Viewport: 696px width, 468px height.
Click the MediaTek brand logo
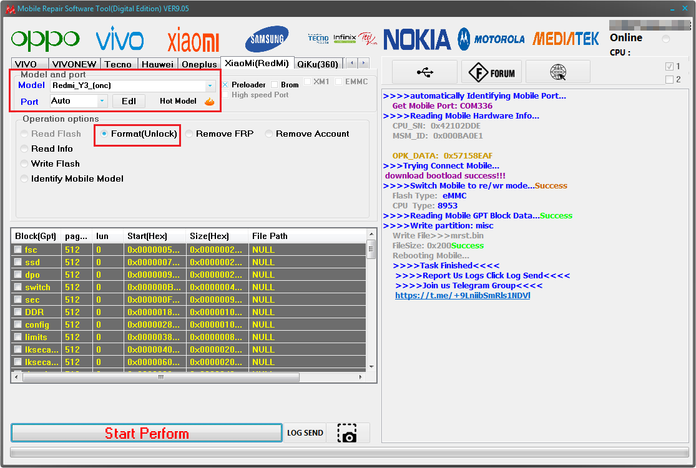pyautogui.click(x=566, y=39)
